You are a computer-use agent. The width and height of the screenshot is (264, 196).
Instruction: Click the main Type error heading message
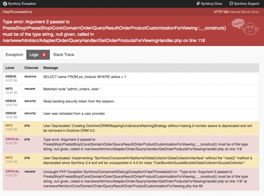(114, 31)
